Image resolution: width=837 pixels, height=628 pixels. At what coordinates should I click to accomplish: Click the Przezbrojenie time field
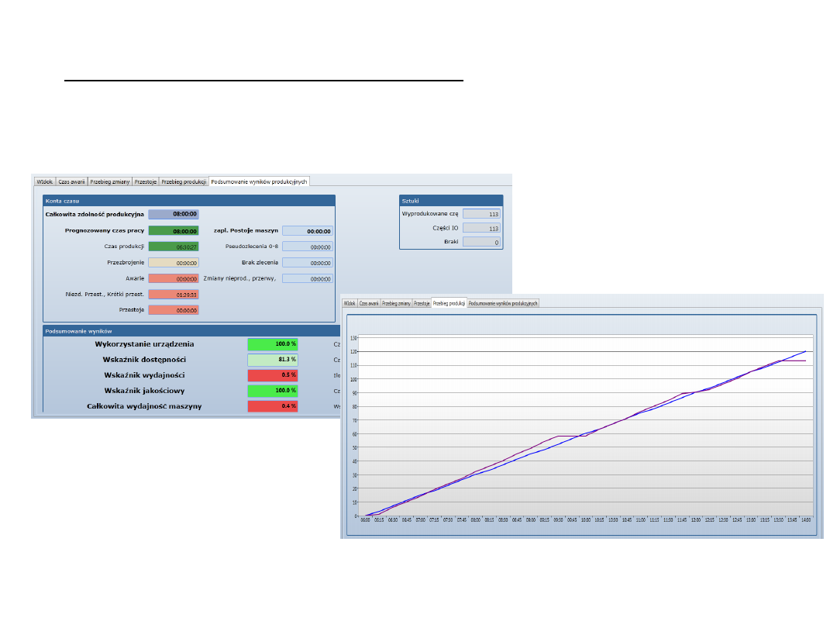click(173, 263)
